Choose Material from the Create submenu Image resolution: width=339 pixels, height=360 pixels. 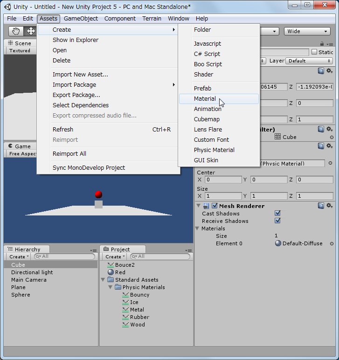(x=205, y=99)
